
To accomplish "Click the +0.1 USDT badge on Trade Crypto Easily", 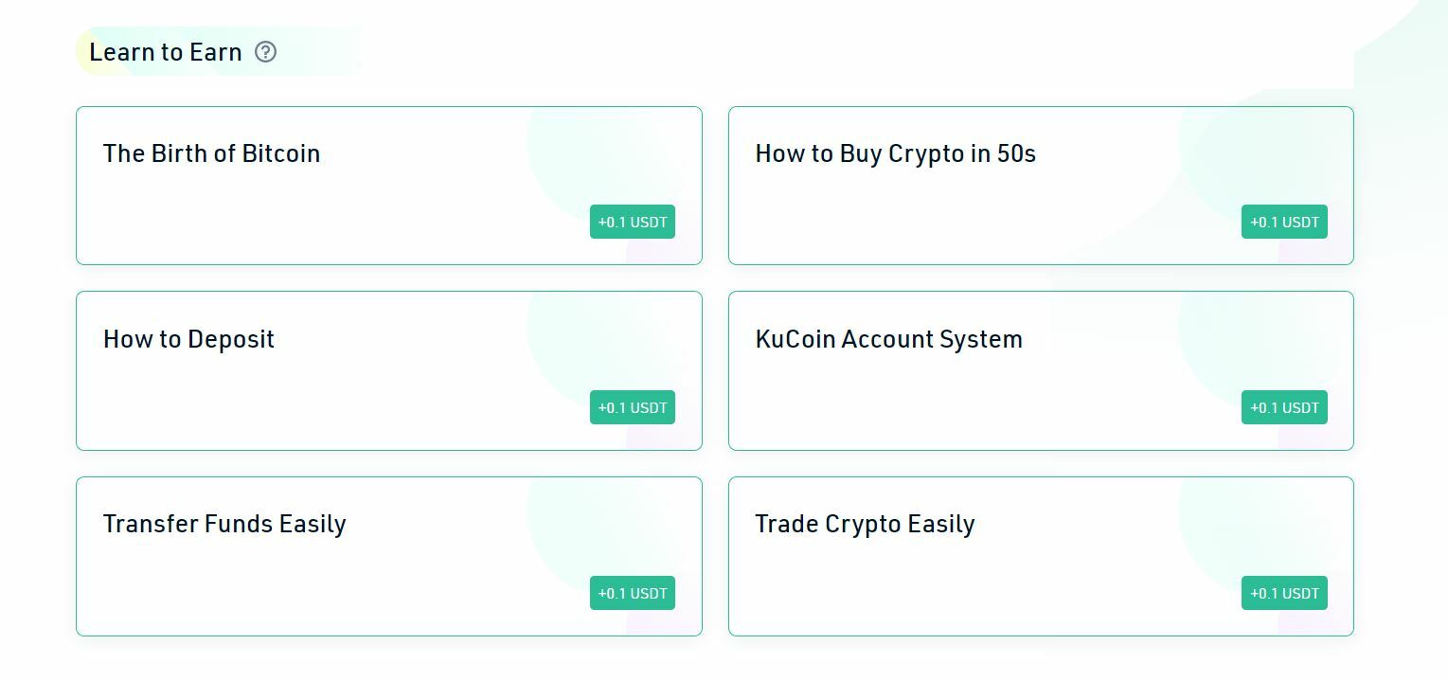I will point(1284,593).
